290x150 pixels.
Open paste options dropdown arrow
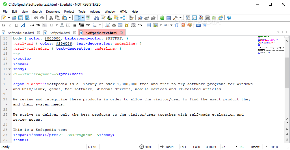tap(70, 18)
